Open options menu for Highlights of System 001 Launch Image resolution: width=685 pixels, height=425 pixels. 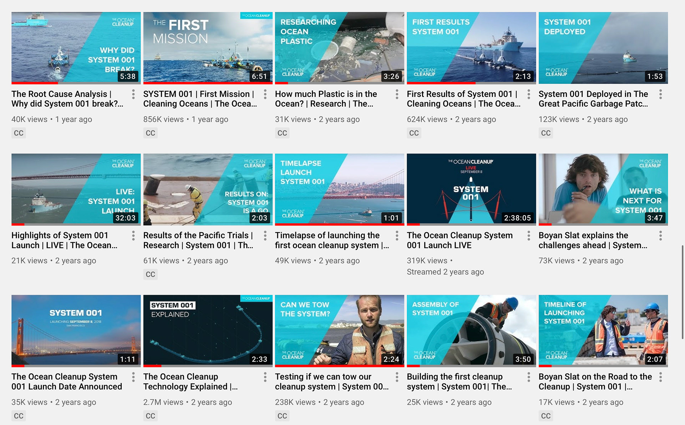coord(133,236)
